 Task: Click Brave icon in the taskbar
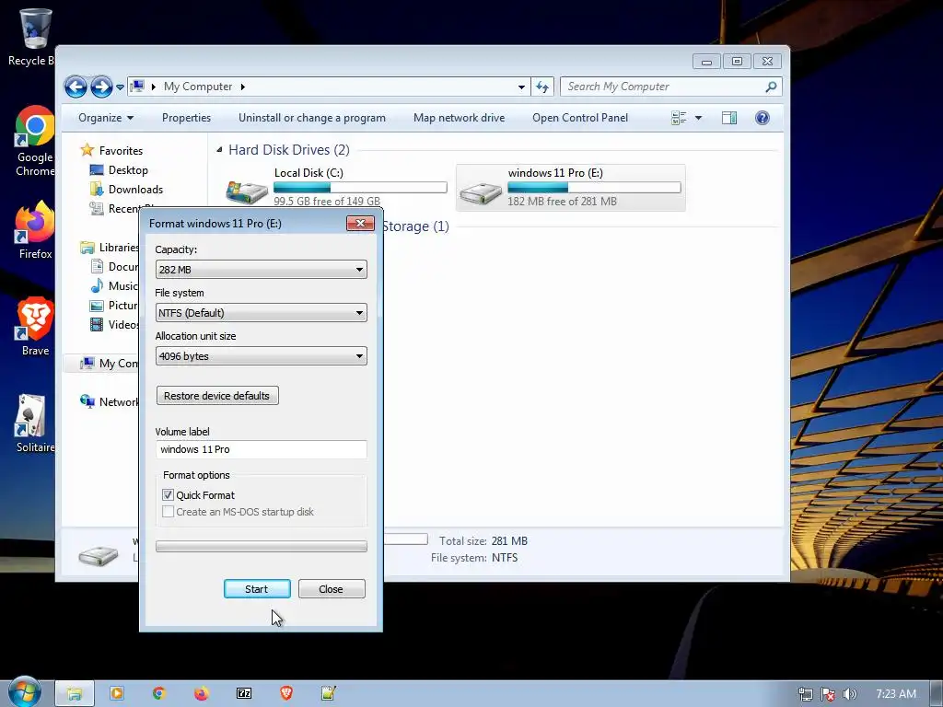click(x=286, y=693)
